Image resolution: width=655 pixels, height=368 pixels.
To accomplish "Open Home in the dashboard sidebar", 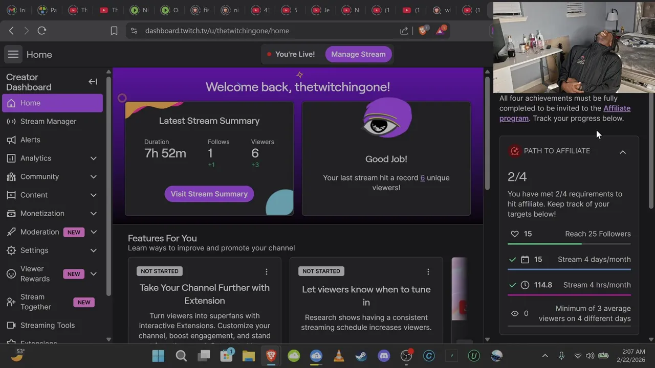I will click(x=53, y=103).
